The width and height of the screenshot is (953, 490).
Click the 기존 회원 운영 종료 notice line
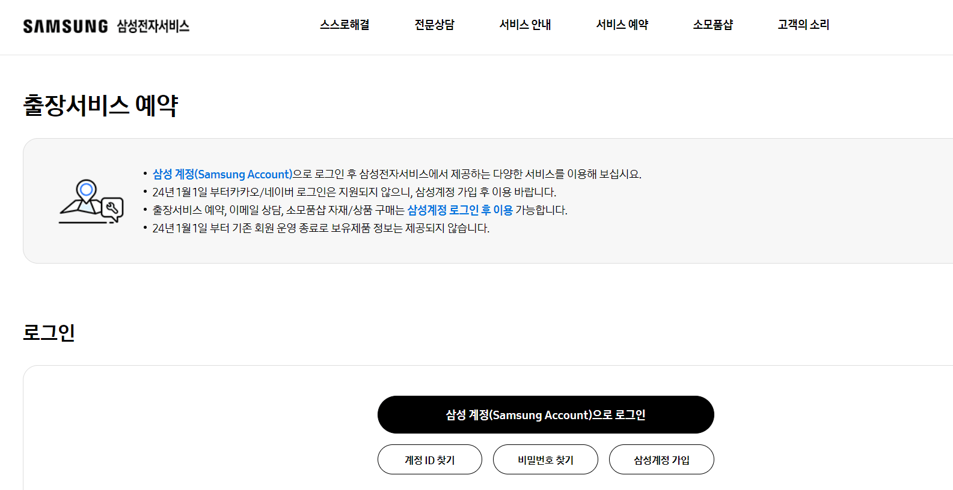[320, 228]
